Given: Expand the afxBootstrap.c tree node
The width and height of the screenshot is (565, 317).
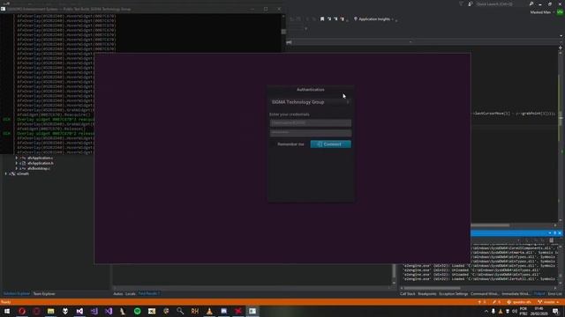Looking at the screenshot, I should point(16,168).
